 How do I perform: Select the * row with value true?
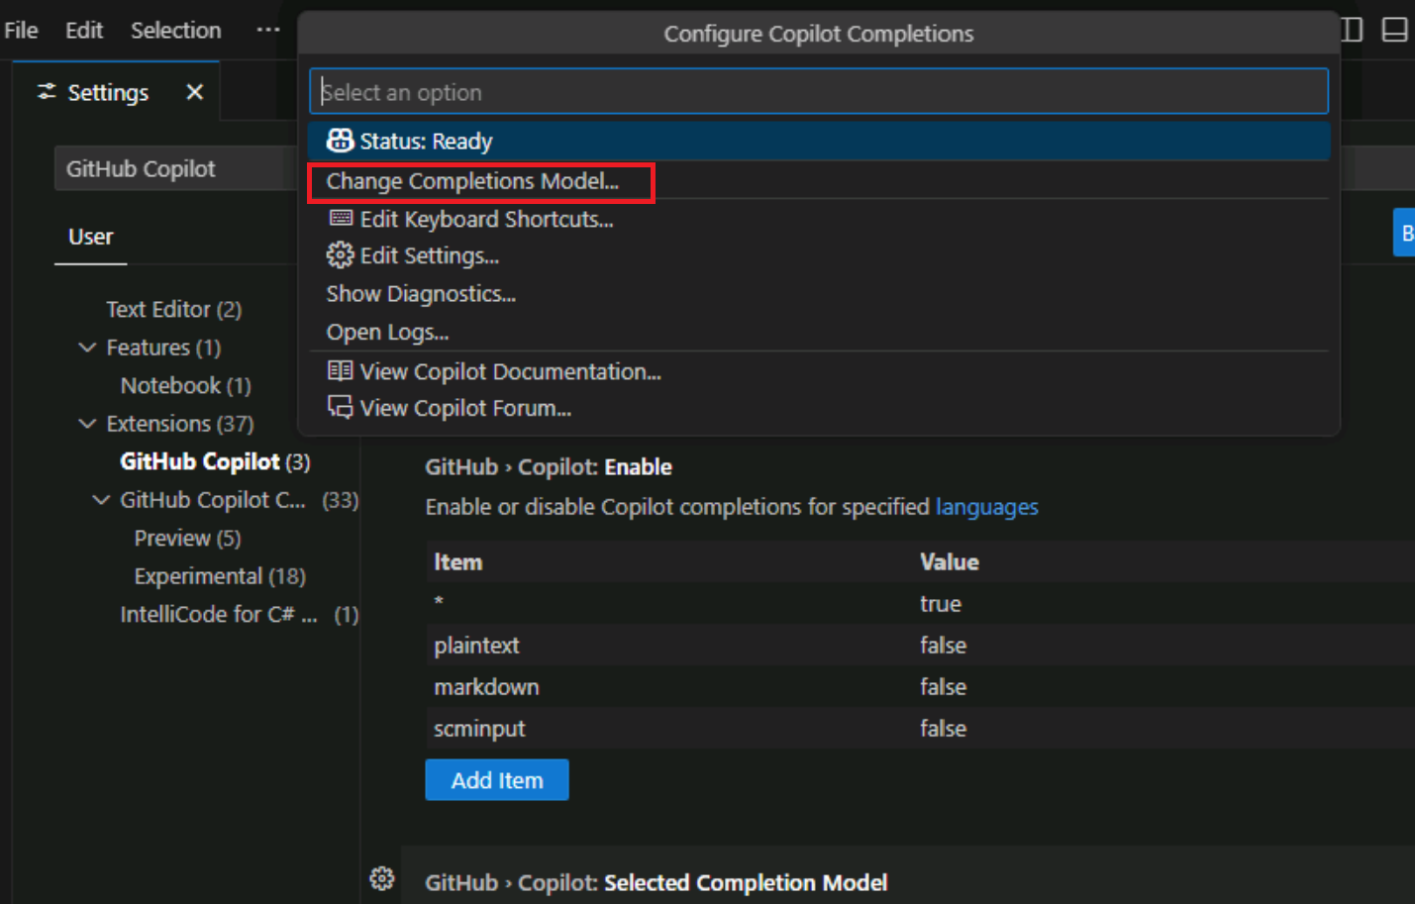tap(920, 603)
